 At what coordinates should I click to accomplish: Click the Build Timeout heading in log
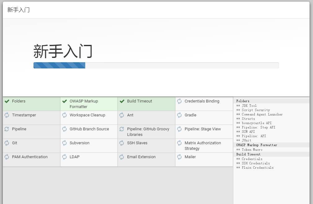(x=248, y=154)
